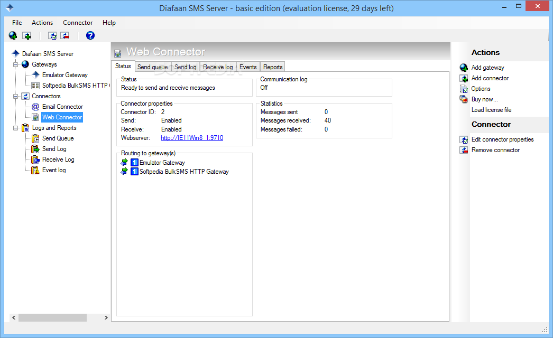This screenshot has width=553, height=338.
Task: Click the Receive Log tree icon
Action: (x=35, y=159)
